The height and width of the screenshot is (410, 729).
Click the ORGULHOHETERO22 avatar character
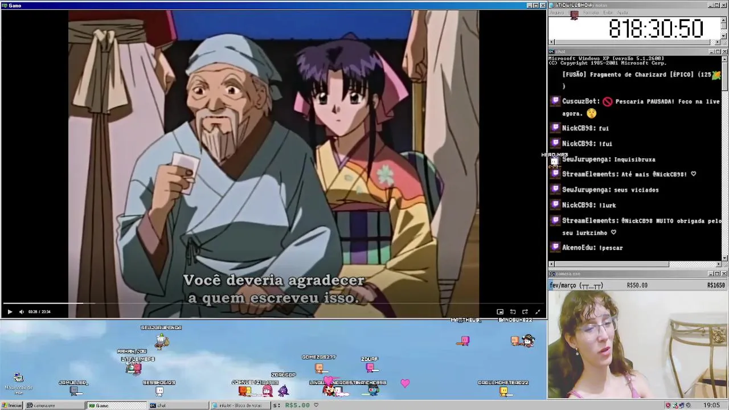[x=503, y=391]
